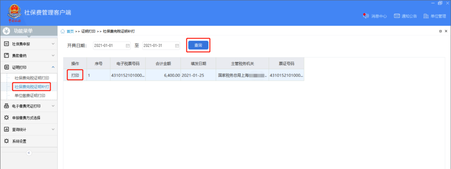Open calendar picker for start date
This screenshot has width=451, height=169.
coord(128,46)
